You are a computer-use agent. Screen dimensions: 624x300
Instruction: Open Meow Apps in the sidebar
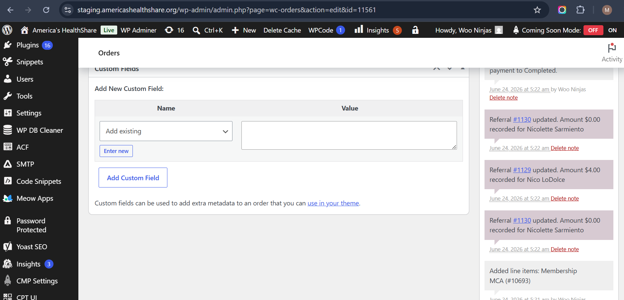point(35,198)
